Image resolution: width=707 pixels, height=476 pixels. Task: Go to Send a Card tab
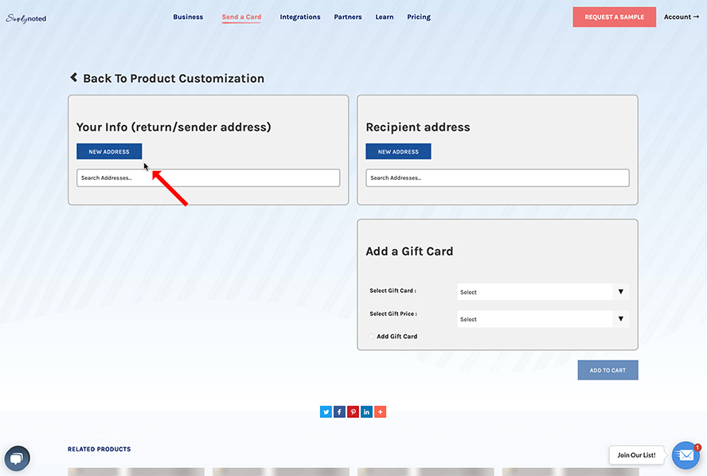point(241,17)
